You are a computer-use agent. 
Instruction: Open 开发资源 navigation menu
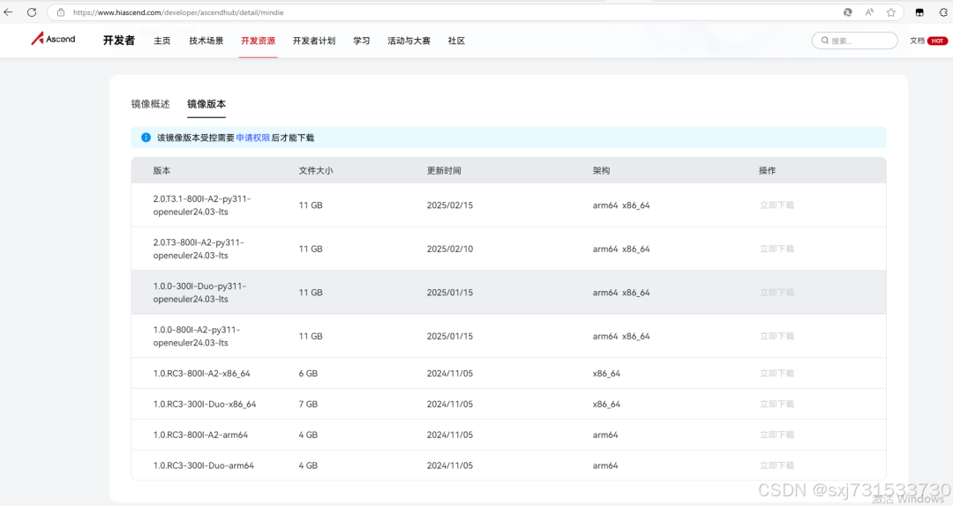259,41
